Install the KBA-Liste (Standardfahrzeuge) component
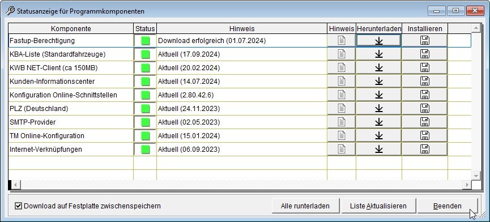The width and height of the screenshot is (490, 222). [425, 54]
